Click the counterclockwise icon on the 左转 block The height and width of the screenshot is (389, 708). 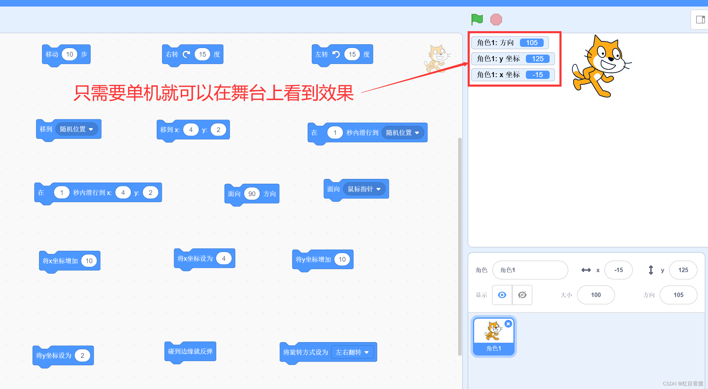pyautogui.click(x=336, y=54)
